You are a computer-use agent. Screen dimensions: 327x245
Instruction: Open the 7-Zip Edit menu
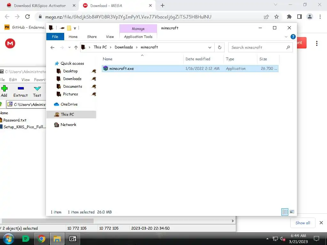[x=13, y=79]
